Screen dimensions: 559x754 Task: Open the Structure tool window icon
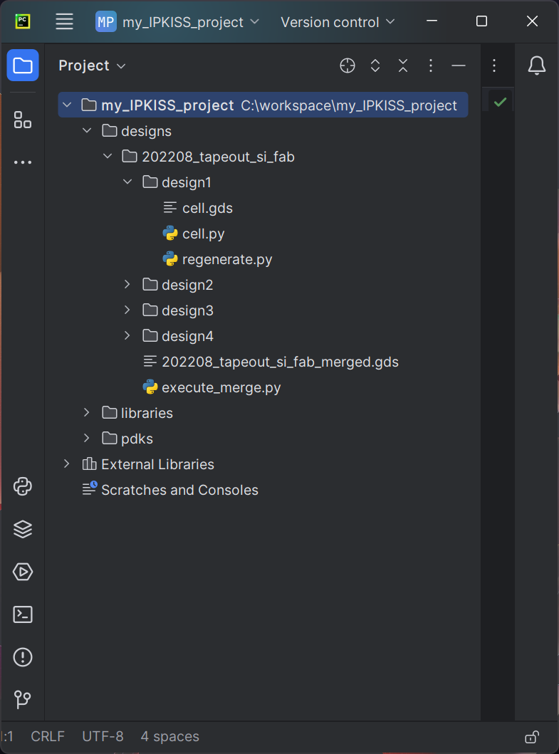click(23, 120)
